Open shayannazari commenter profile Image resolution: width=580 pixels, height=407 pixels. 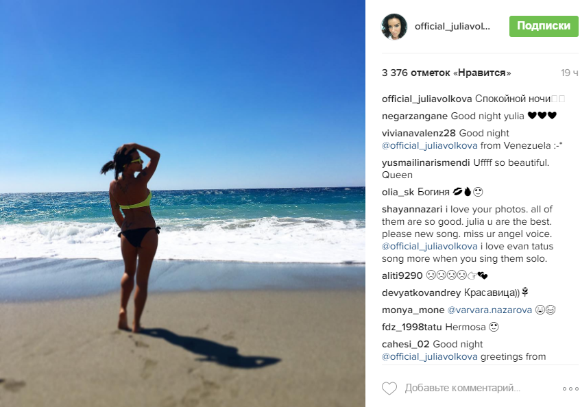pos(412,209)
